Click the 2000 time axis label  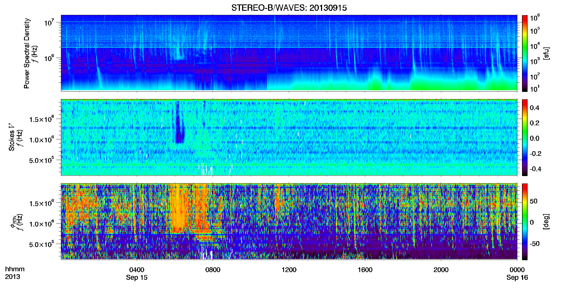click(441, 270)
